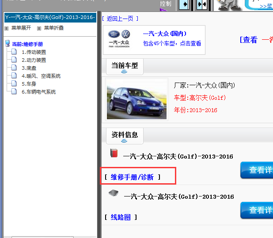The height and width of the screenshot is (238, 273).
Task: Click the computer icon beside 当前:维修手册
Action: [x=8, y=44]
